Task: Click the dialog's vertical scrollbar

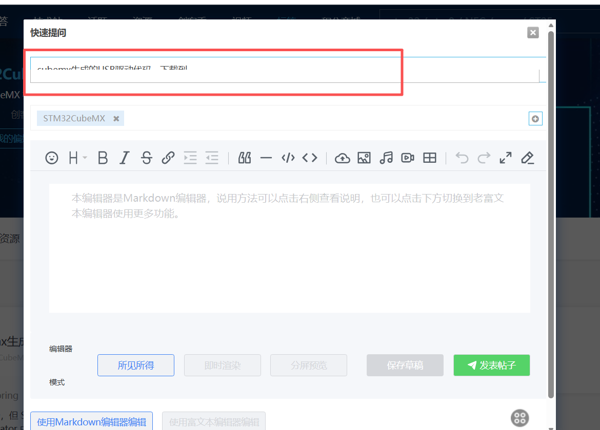Action: [551, 214]
